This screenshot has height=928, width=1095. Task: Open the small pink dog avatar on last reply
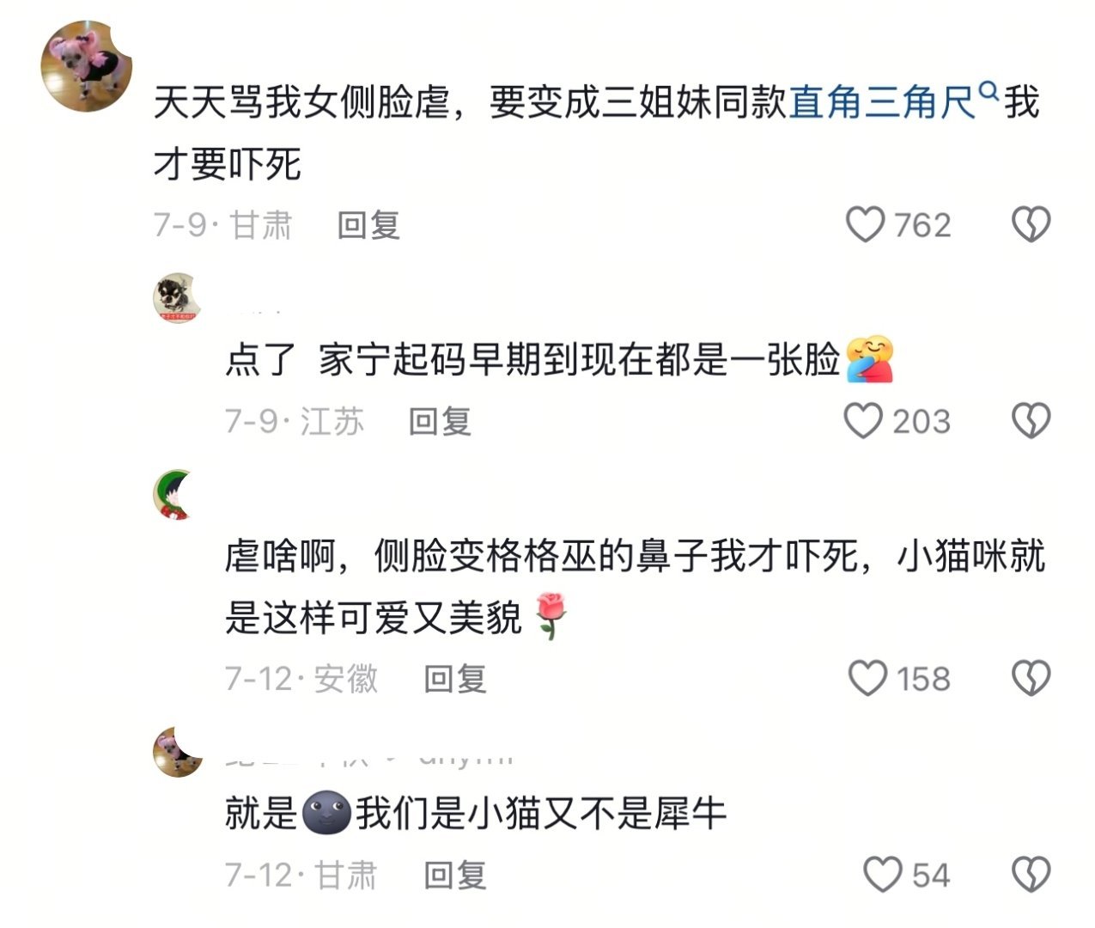[178, 752]
